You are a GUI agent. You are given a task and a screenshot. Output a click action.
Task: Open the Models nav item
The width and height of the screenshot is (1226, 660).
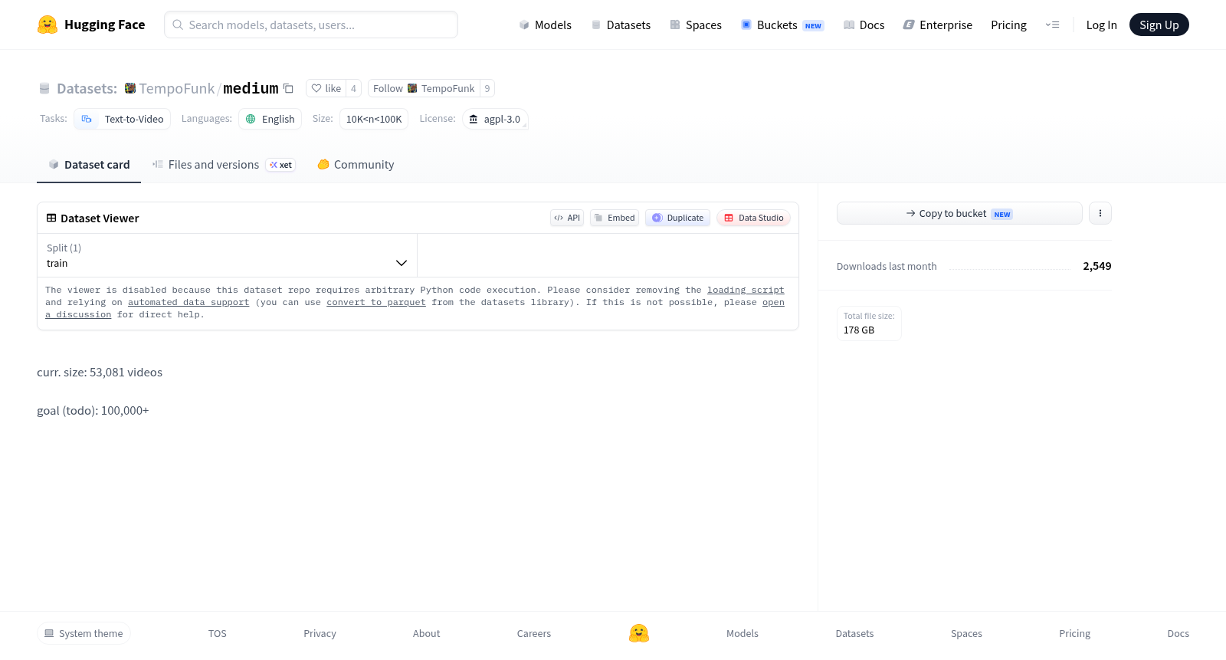point(545,25)
